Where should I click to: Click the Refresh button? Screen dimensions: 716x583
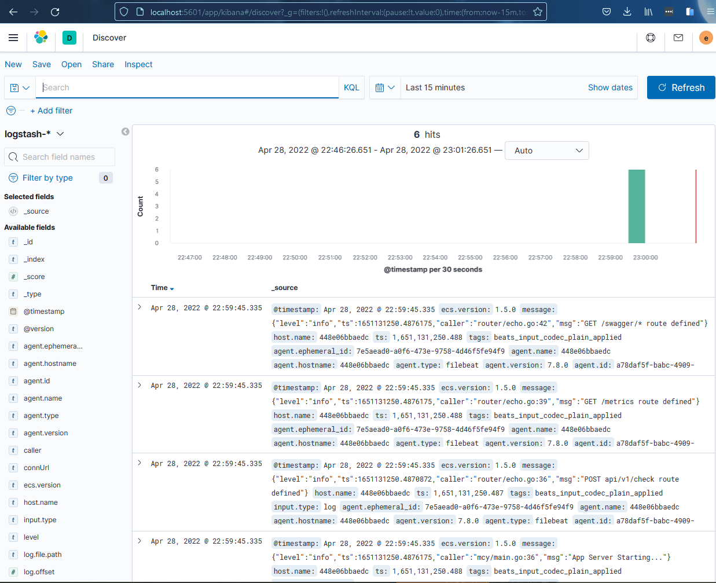click(681, 87)
